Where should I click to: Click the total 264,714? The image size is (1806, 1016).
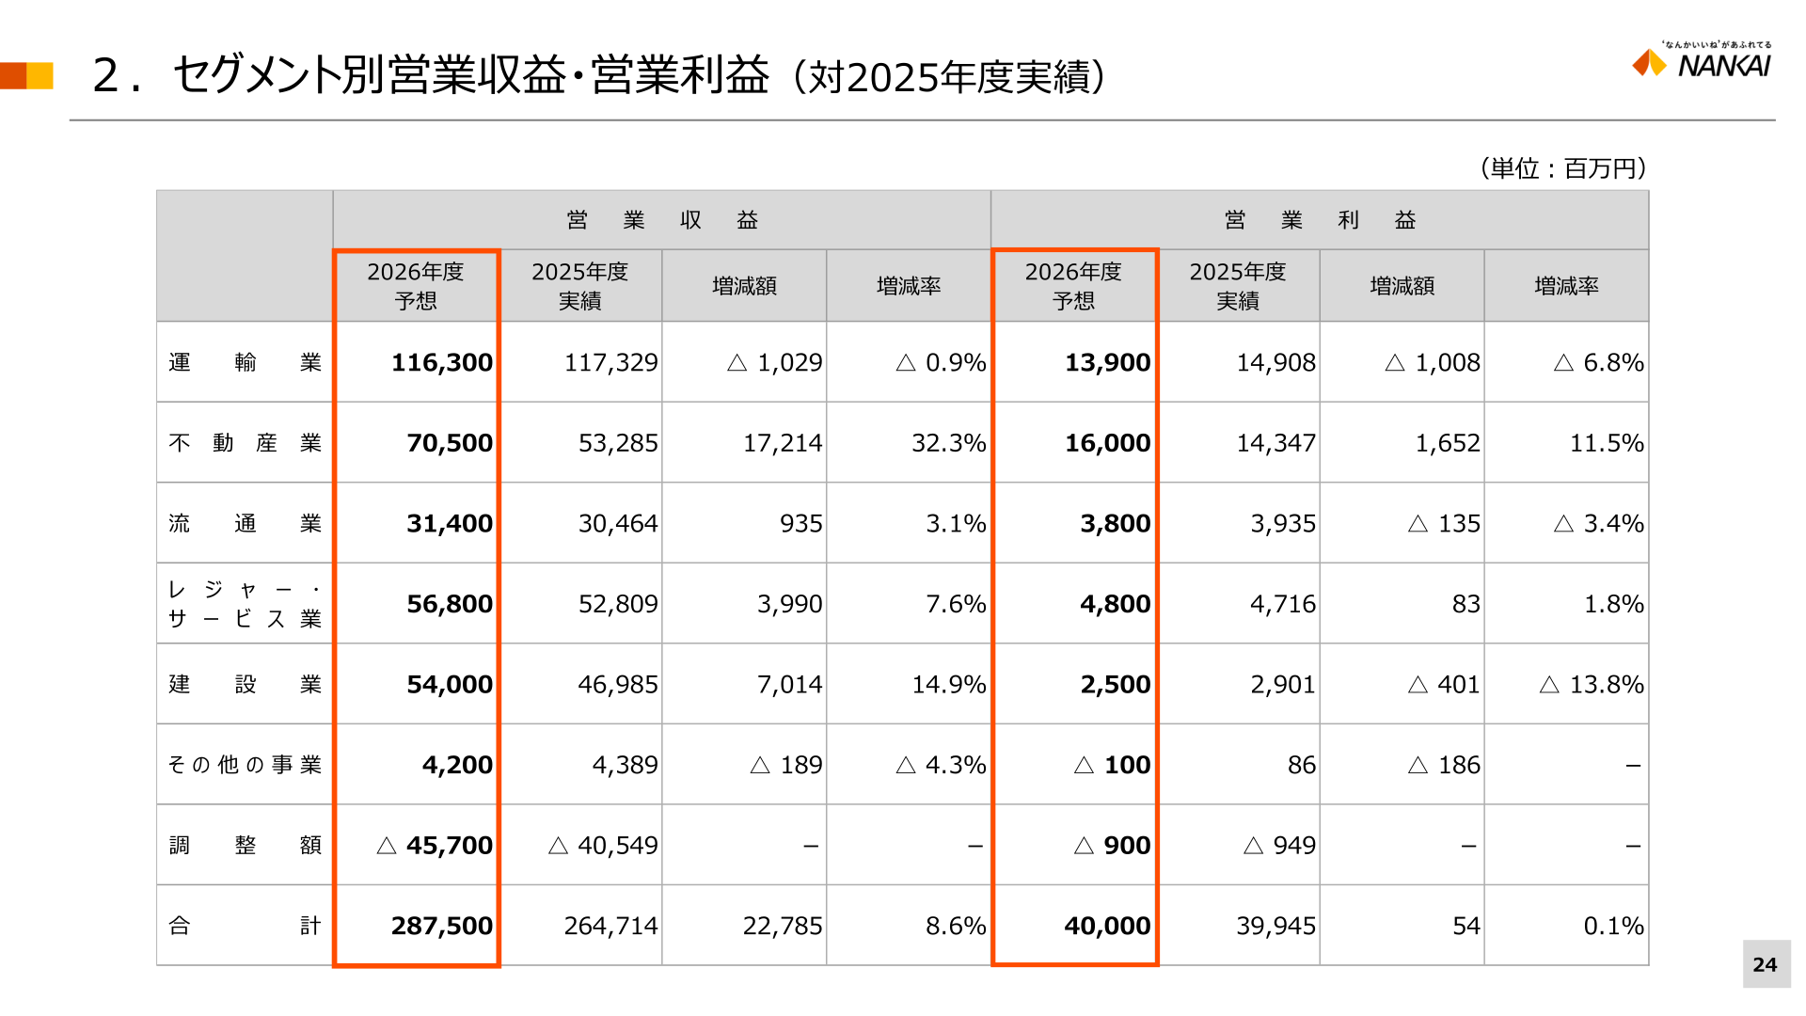pyautogui.click(x=610, y=926)
